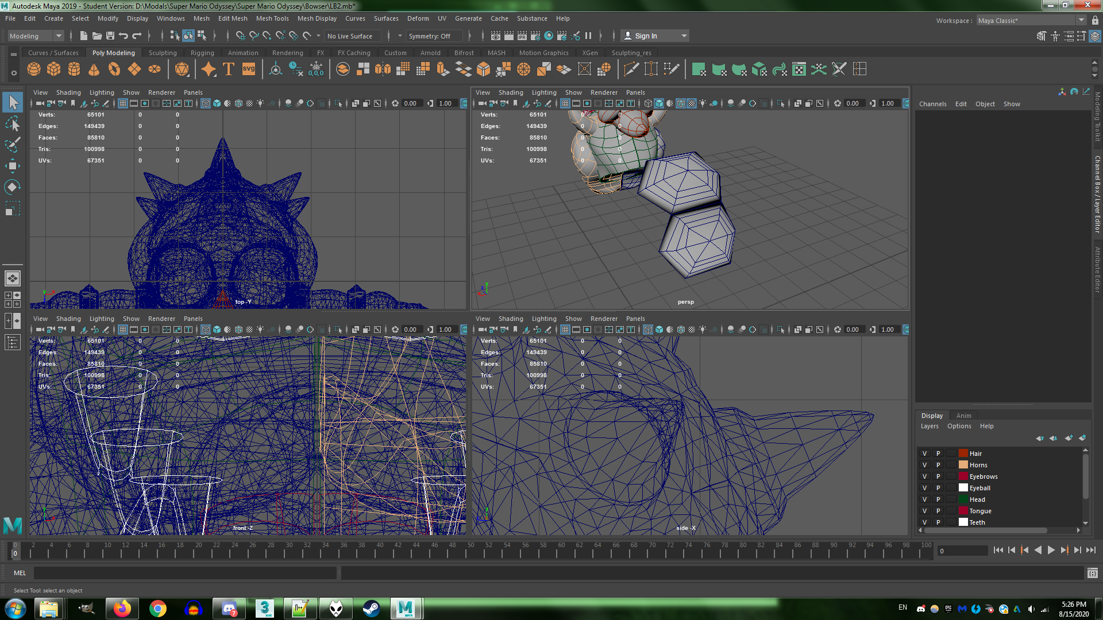Select the Scale tool in the toolbox

click(x=13, y=208)
